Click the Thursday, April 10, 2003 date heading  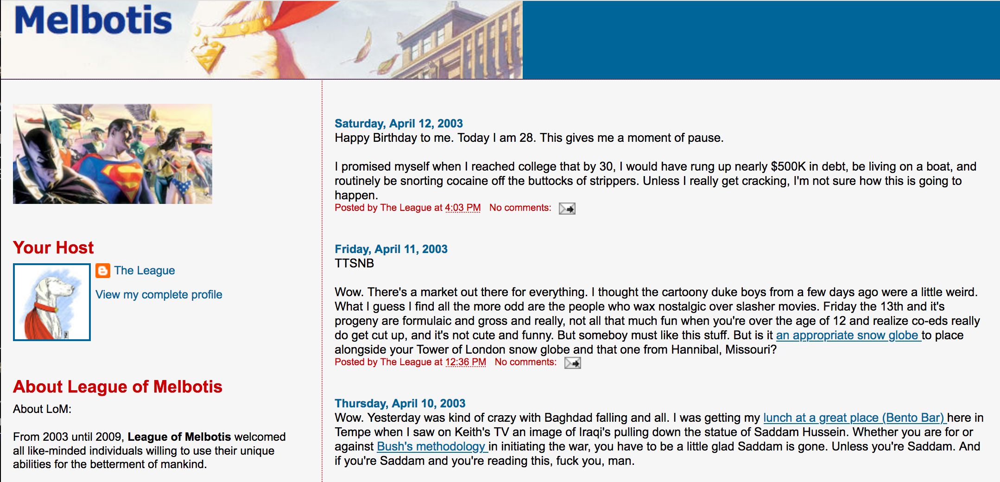pos(400,403)
